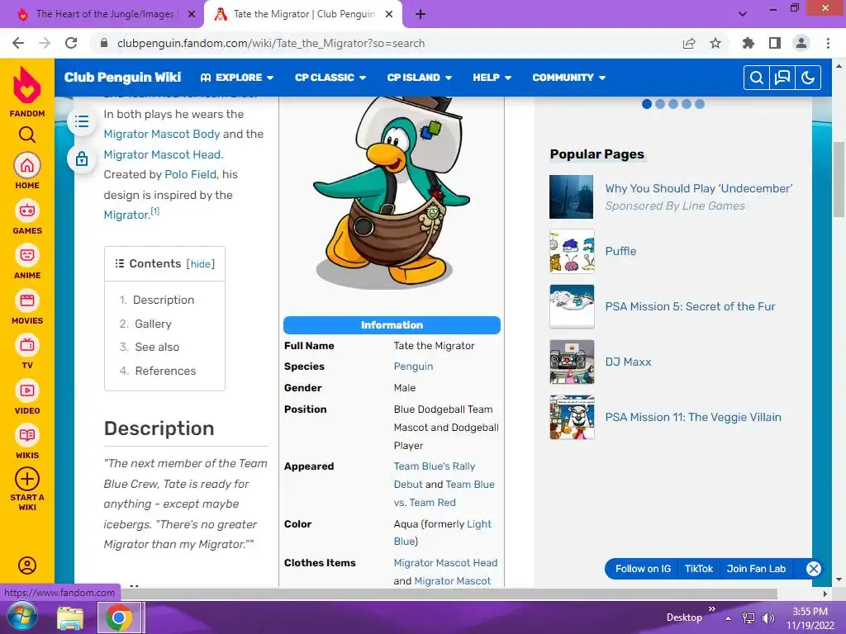Click the page protection lock icon
846x634 pixels.
[x=82, y=158]
